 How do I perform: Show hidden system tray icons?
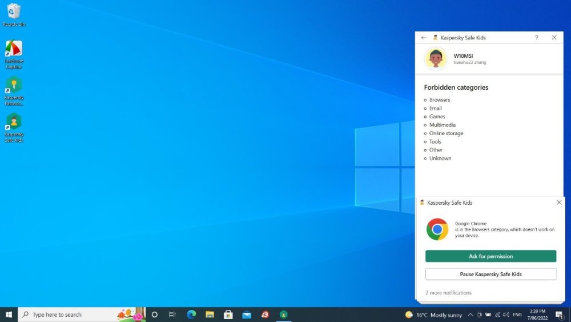pos(471,315)
